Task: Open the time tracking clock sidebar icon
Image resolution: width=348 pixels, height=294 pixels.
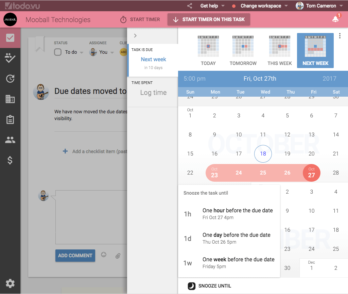Action: coord(10,79)
